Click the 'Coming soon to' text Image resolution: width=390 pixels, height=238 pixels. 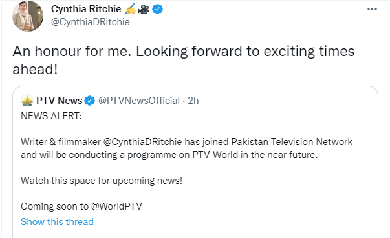[54, 206]
